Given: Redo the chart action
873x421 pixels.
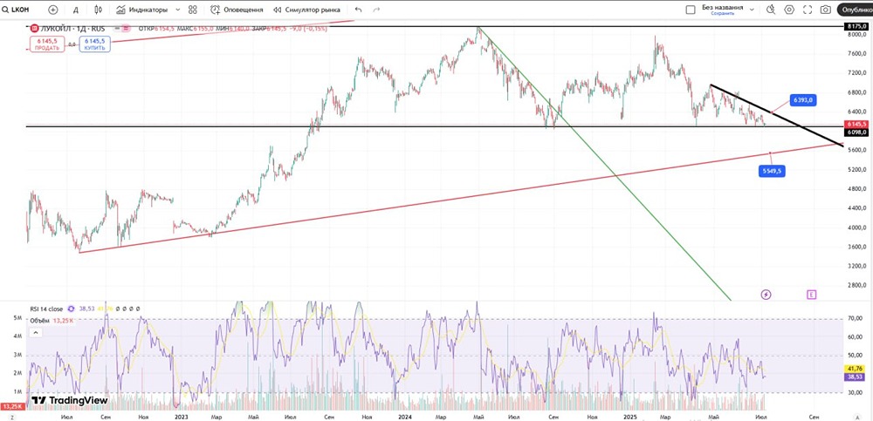Looking at the screenshot, I should 376,10.
